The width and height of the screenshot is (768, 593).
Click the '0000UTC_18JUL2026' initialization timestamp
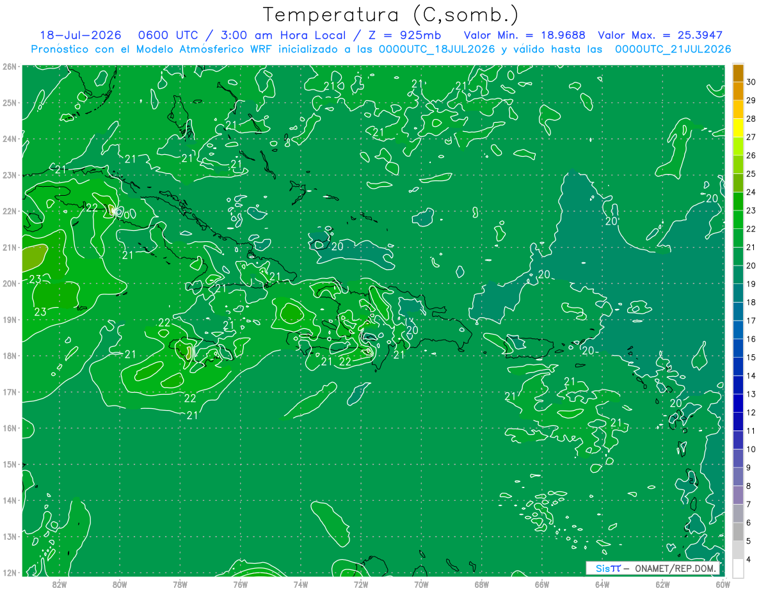click(x=438, y=49)
